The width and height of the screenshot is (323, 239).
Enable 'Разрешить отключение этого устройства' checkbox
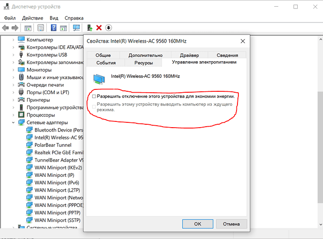(x=94, y=96)
